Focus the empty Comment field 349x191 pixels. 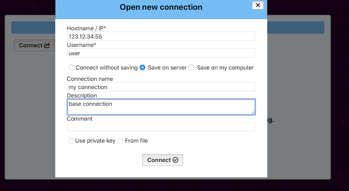click(x=161, y=126)
